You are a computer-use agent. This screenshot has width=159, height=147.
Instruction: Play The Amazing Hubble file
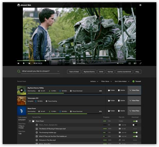37,133
